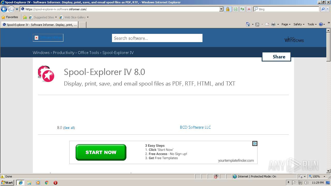331x186 pixels.
Task: Expand the command bar overflow chevron
Action: point(329,23)
